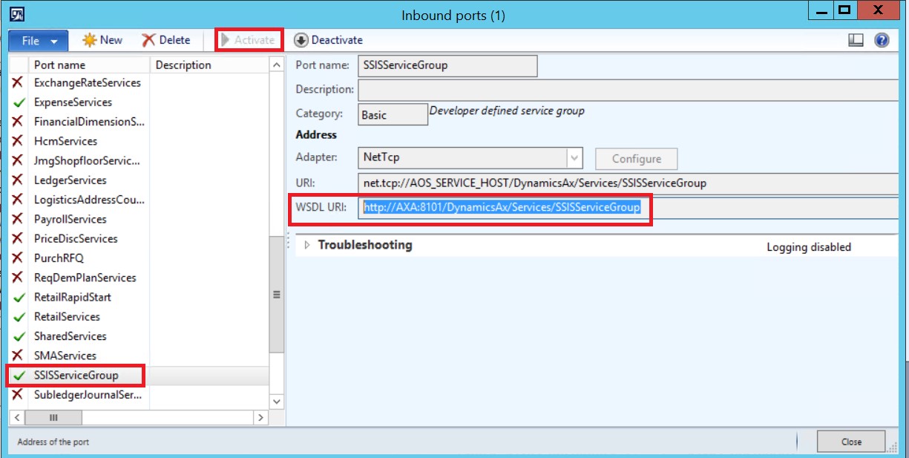Click the Delete port red X icon
The width and height of the screenshot is (909, 458).
(x=148, y=40)
